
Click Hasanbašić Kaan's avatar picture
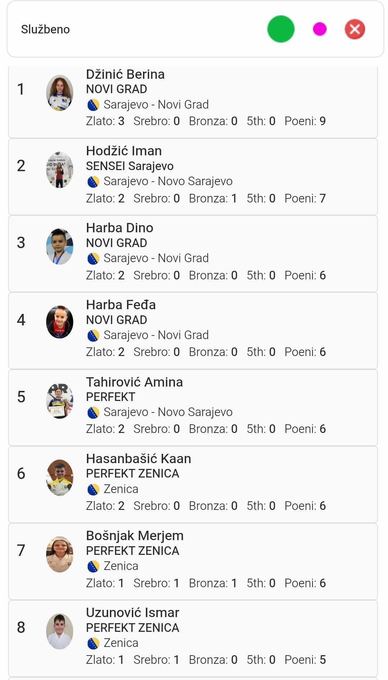[x=60, y=478]
